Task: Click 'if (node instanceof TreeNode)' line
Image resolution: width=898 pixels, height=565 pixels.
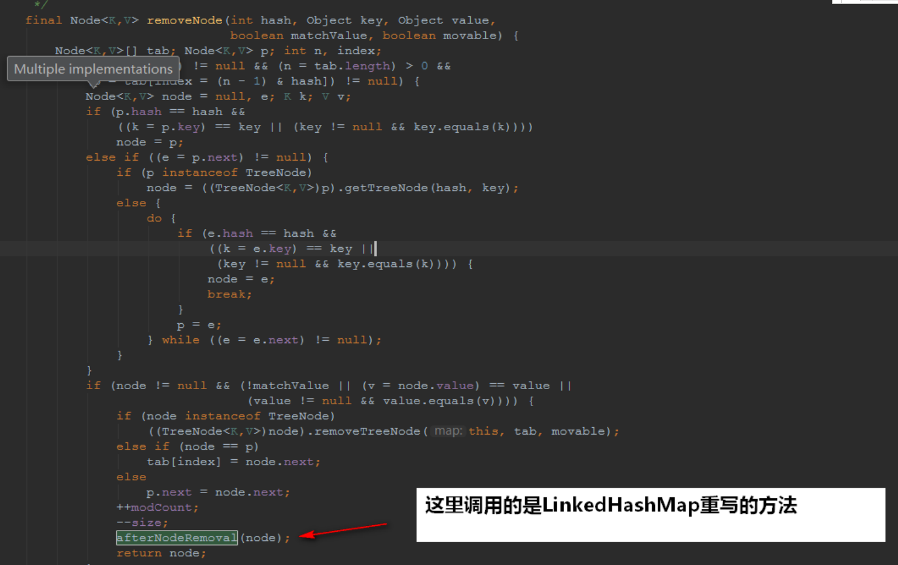Action: coord(226,415)
